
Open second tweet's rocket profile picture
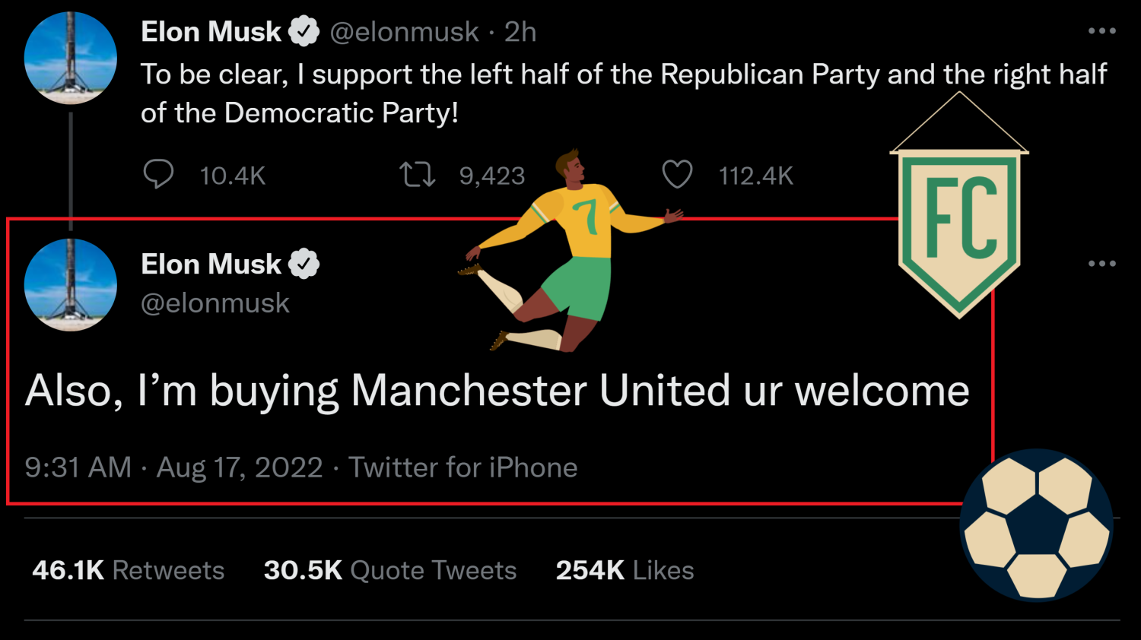pyautogui.click(x=71, y=285)
